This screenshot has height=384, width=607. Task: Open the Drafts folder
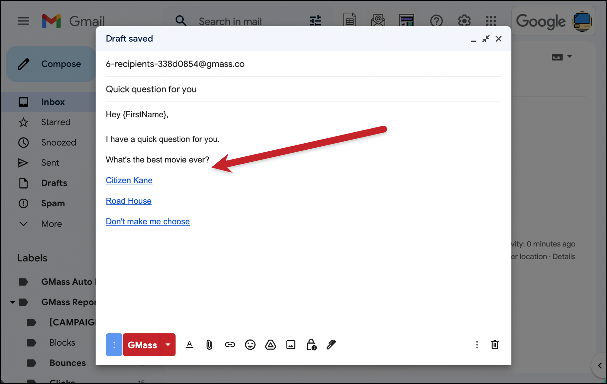[x=54, y=183]
